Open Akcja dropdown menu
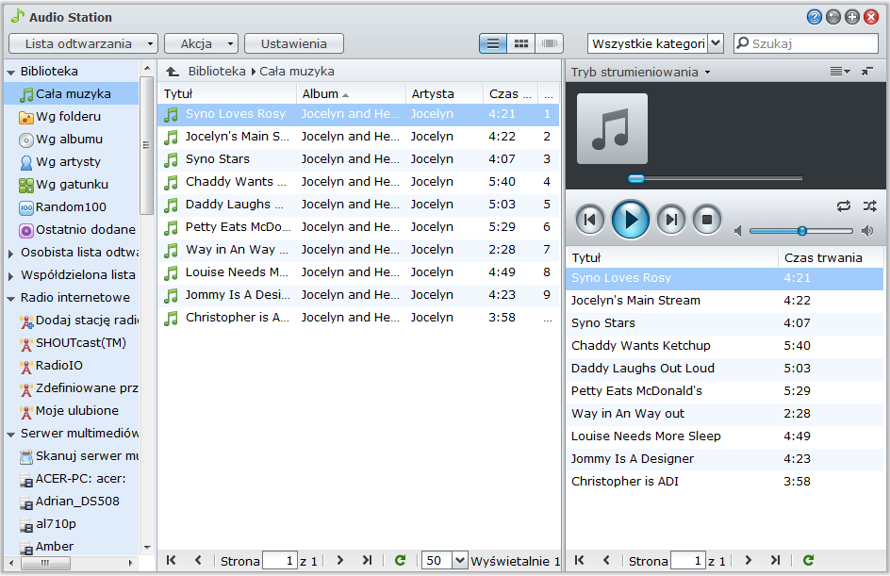 coord(201,43)
